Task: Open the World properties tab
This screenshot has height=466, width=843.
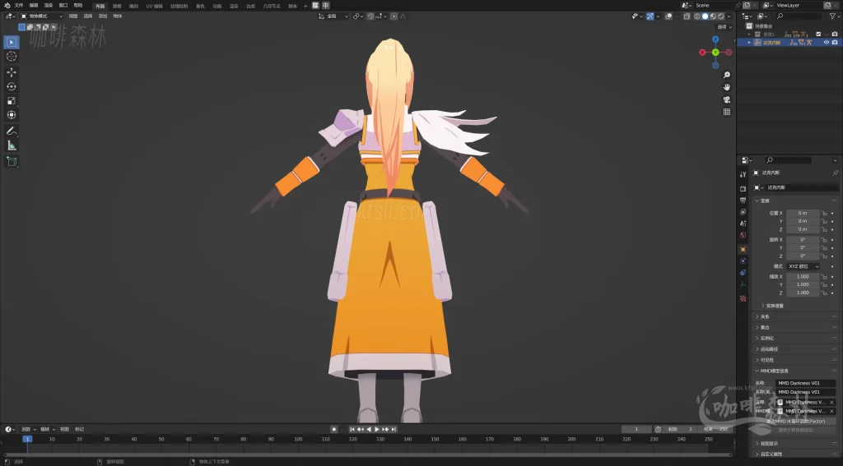Action: (743, 235)
